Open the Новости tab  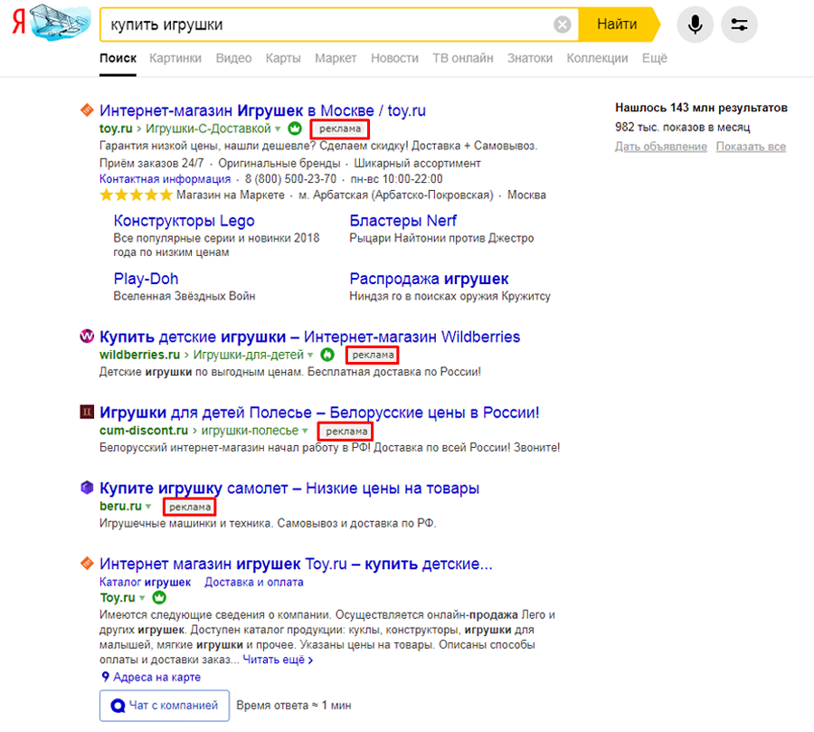[394, 58]
